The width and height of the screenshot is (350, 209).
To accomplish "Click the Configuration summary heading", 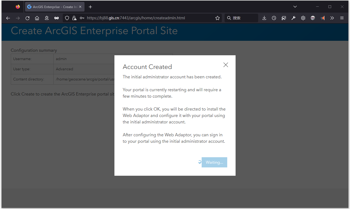I will (34, 50).
